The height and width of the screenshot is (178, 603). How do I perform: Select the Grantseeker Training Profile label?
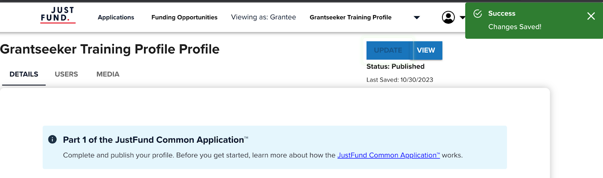(x=350, y=17)
